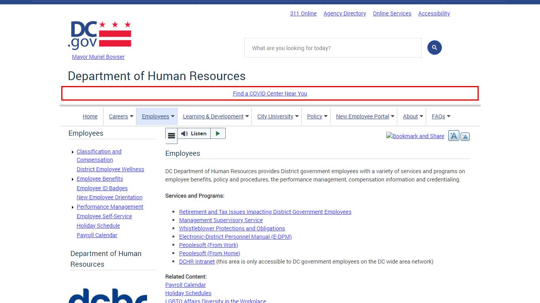Open New Employee Orientation sidebar link
540x303 pixels.
[110, 197]
